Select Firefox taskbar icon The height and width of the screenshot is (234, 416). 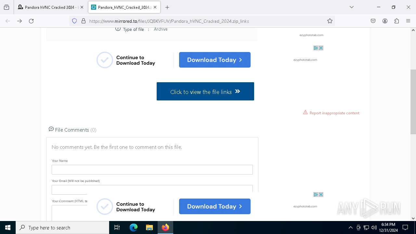pyautogui.click(x=165, y=227)
